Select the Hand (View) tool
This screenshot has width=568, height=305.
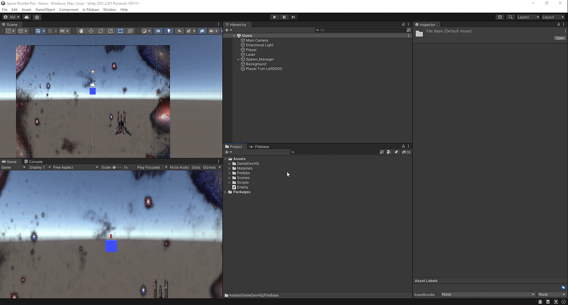click(81, 31)
